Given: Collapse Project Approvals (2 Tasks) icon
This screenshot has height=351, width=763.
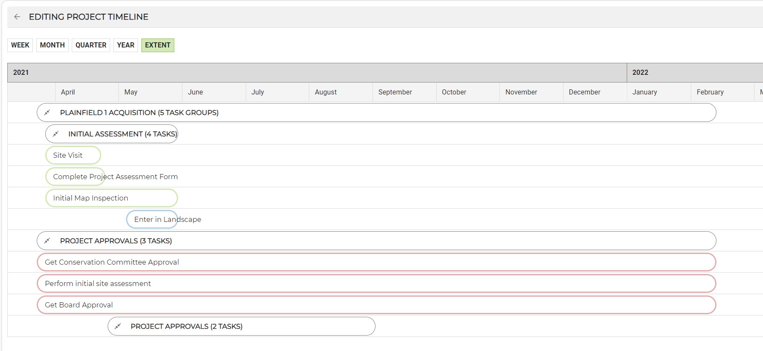Looking at the screenshot, I should tap(118, 326).
